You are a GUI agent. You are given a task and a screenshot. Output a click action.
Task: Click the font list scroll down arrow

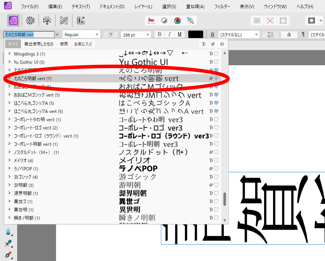pos(225,220)
